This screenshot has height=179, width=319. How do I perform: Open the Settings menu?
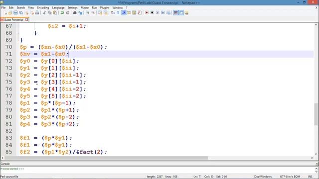pos(73,8)
